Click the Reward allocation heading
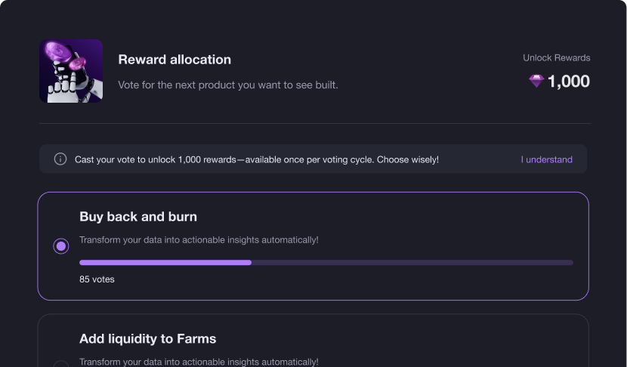The width and height of the screenshot is (627, 367). 175,60
